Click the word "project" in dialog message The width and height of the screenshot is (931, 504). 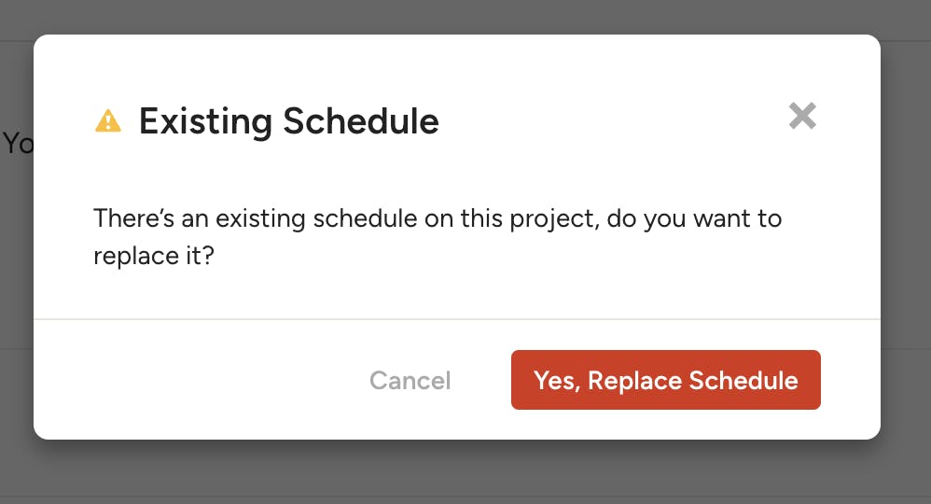point(554,219)
